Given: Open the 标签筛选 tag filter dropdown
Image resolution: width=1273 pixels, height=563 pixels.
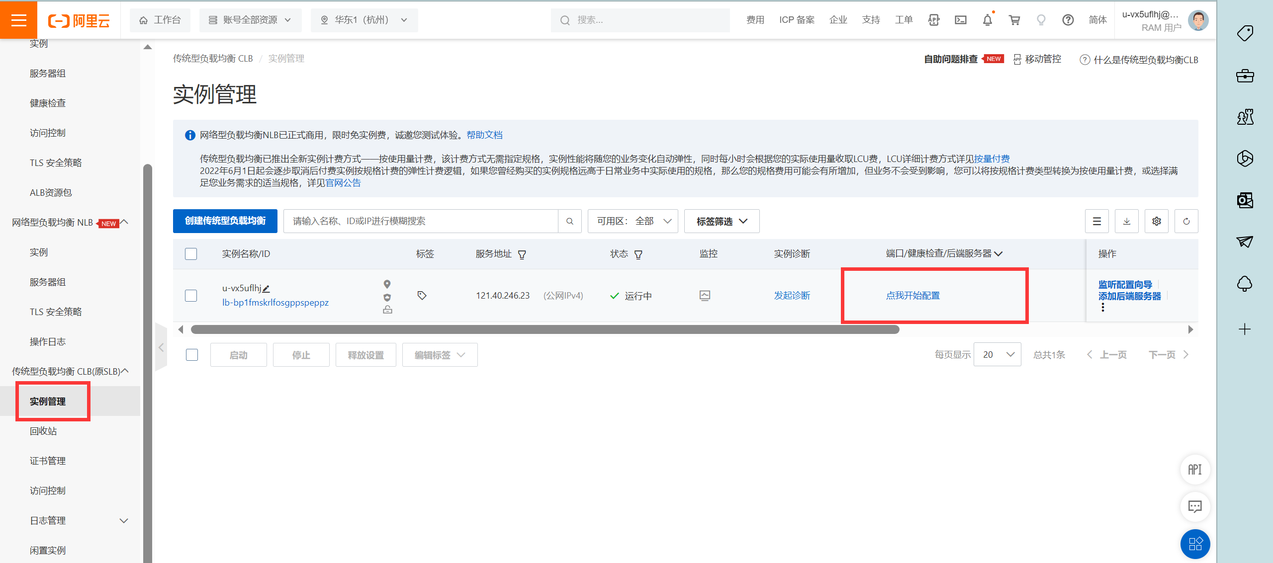Looking at the screenshot, I should coord(722,221).
